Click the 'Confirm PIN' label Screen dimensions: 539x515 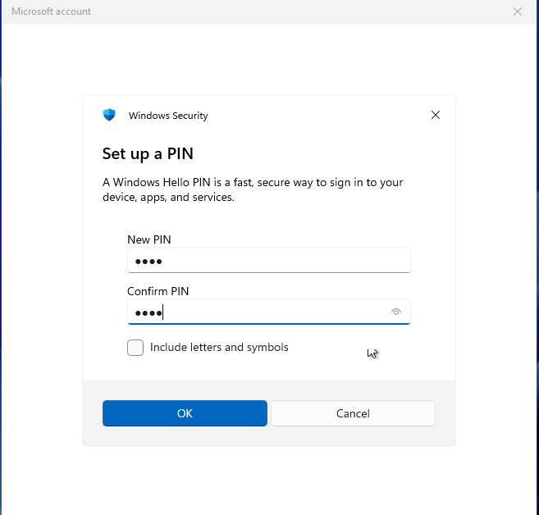[x=158, y=291]
